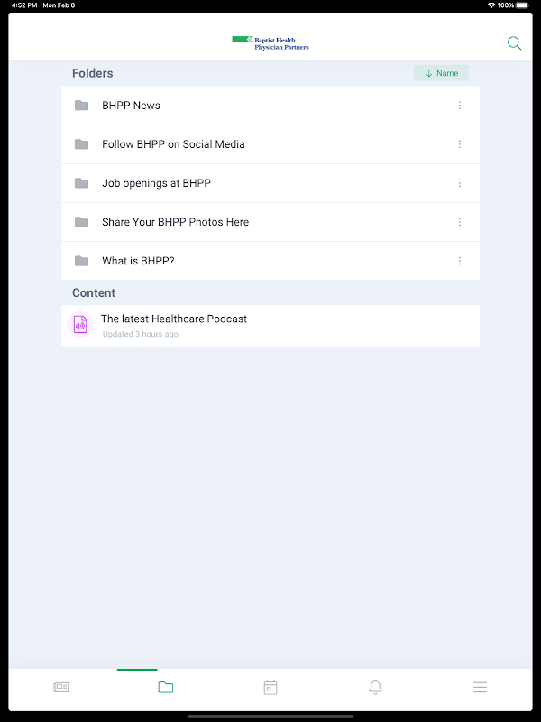Show options menu for Job openings at BHPP

point(460,183)
